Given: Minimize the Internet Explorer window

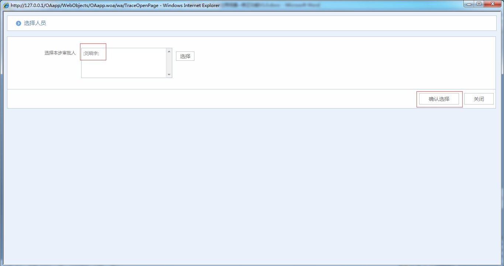Looking at the screenshot, I should coord(469,4).
